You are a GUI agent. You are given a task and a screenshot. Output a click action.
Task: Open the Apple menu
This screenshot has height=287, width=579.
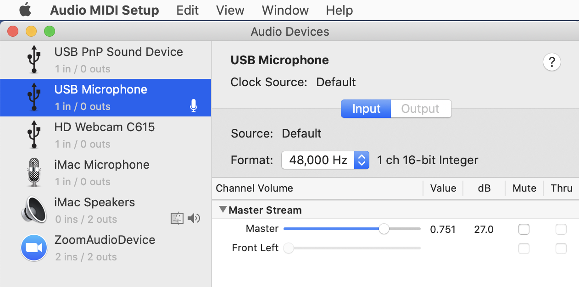[x=25, y=10]
